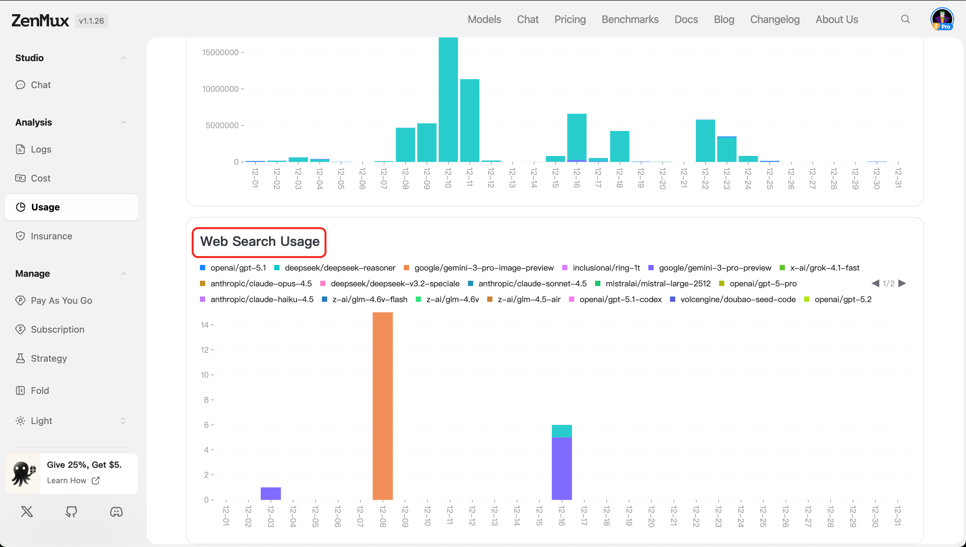Hide google/gemini-3-pro-image-preview series in legend
This screenshot has width=966, height=547.
[x=484, y=268]
